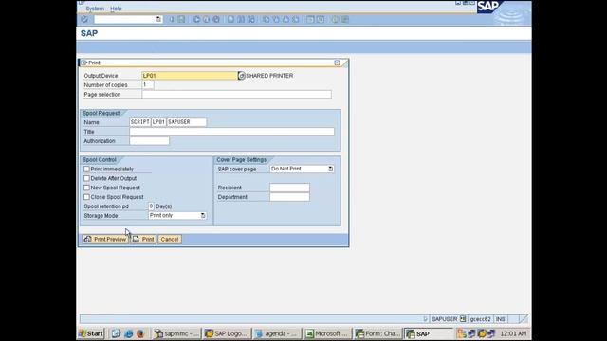Click the LP01 spool name field
607x341 pixels.
click(158, 122)
